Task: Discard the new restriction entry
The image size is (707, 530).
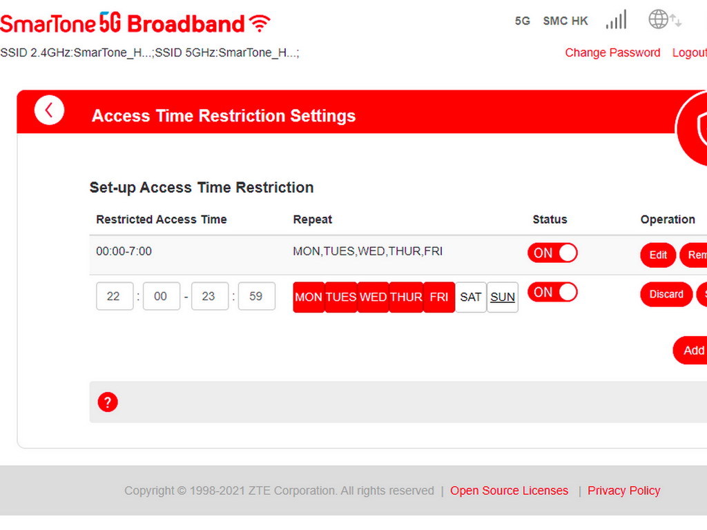Action: [666, 294]
